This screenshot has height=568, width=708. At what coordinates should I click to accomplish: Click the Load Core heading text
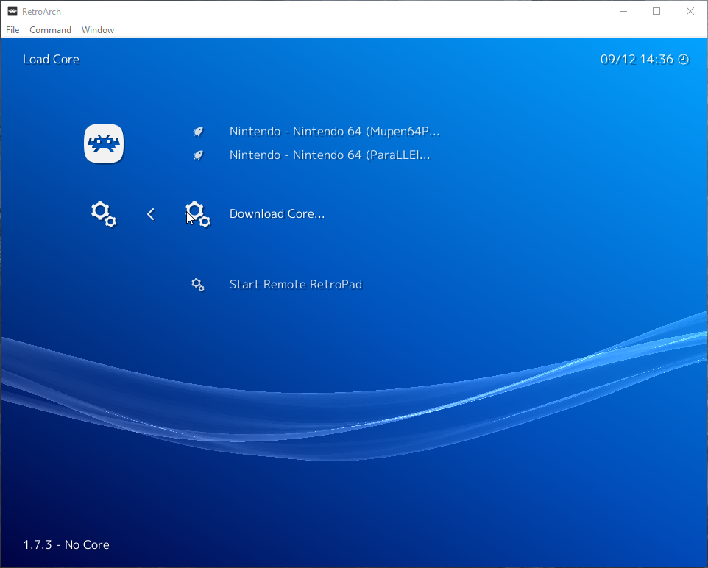pyautogui.click(x=51, y=60)
